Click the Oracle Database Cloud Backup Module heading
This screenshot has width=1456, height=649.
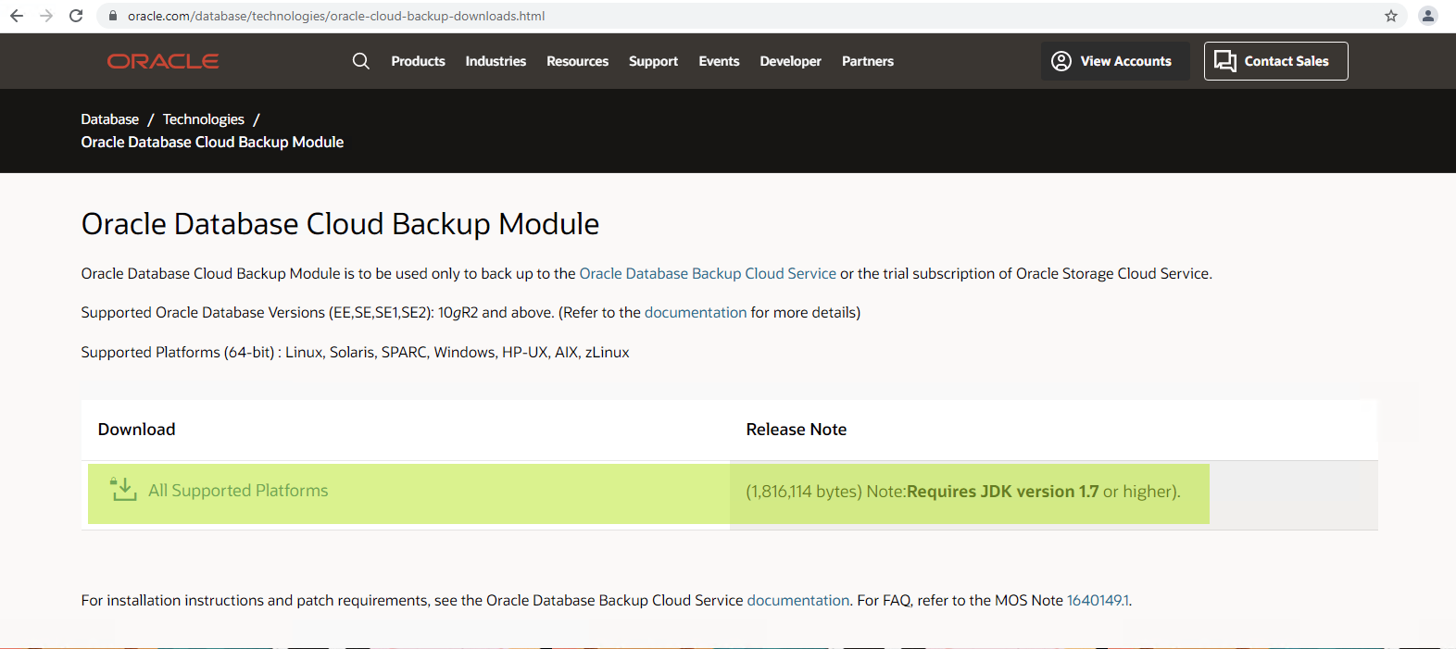pos(340,224)
